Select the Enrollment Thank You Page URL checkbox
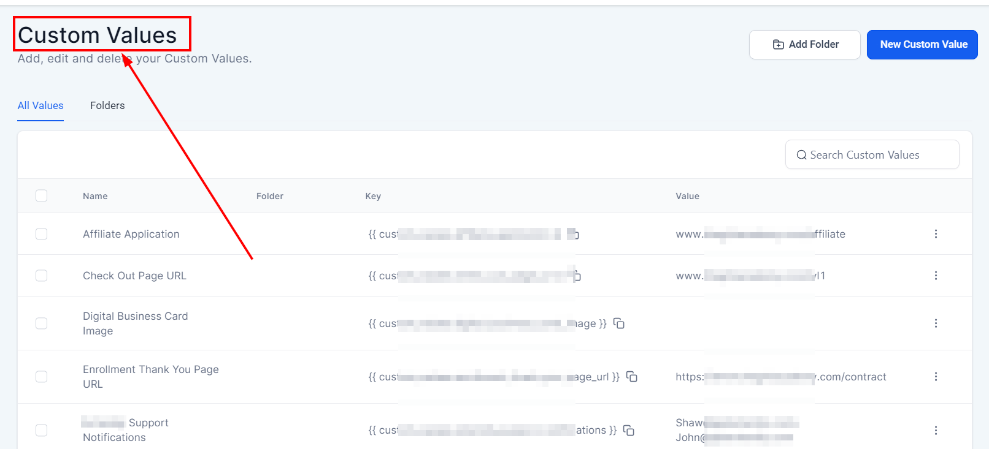989x449 pixels. (41, 377)
